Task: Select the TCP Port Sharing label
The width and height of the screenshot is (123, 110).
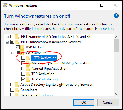Action: coord(44,79)
